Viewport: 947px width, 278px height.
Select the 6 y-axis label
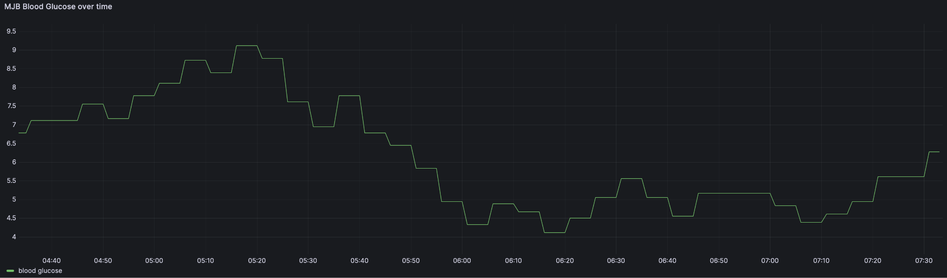click(x=14, y=162)
